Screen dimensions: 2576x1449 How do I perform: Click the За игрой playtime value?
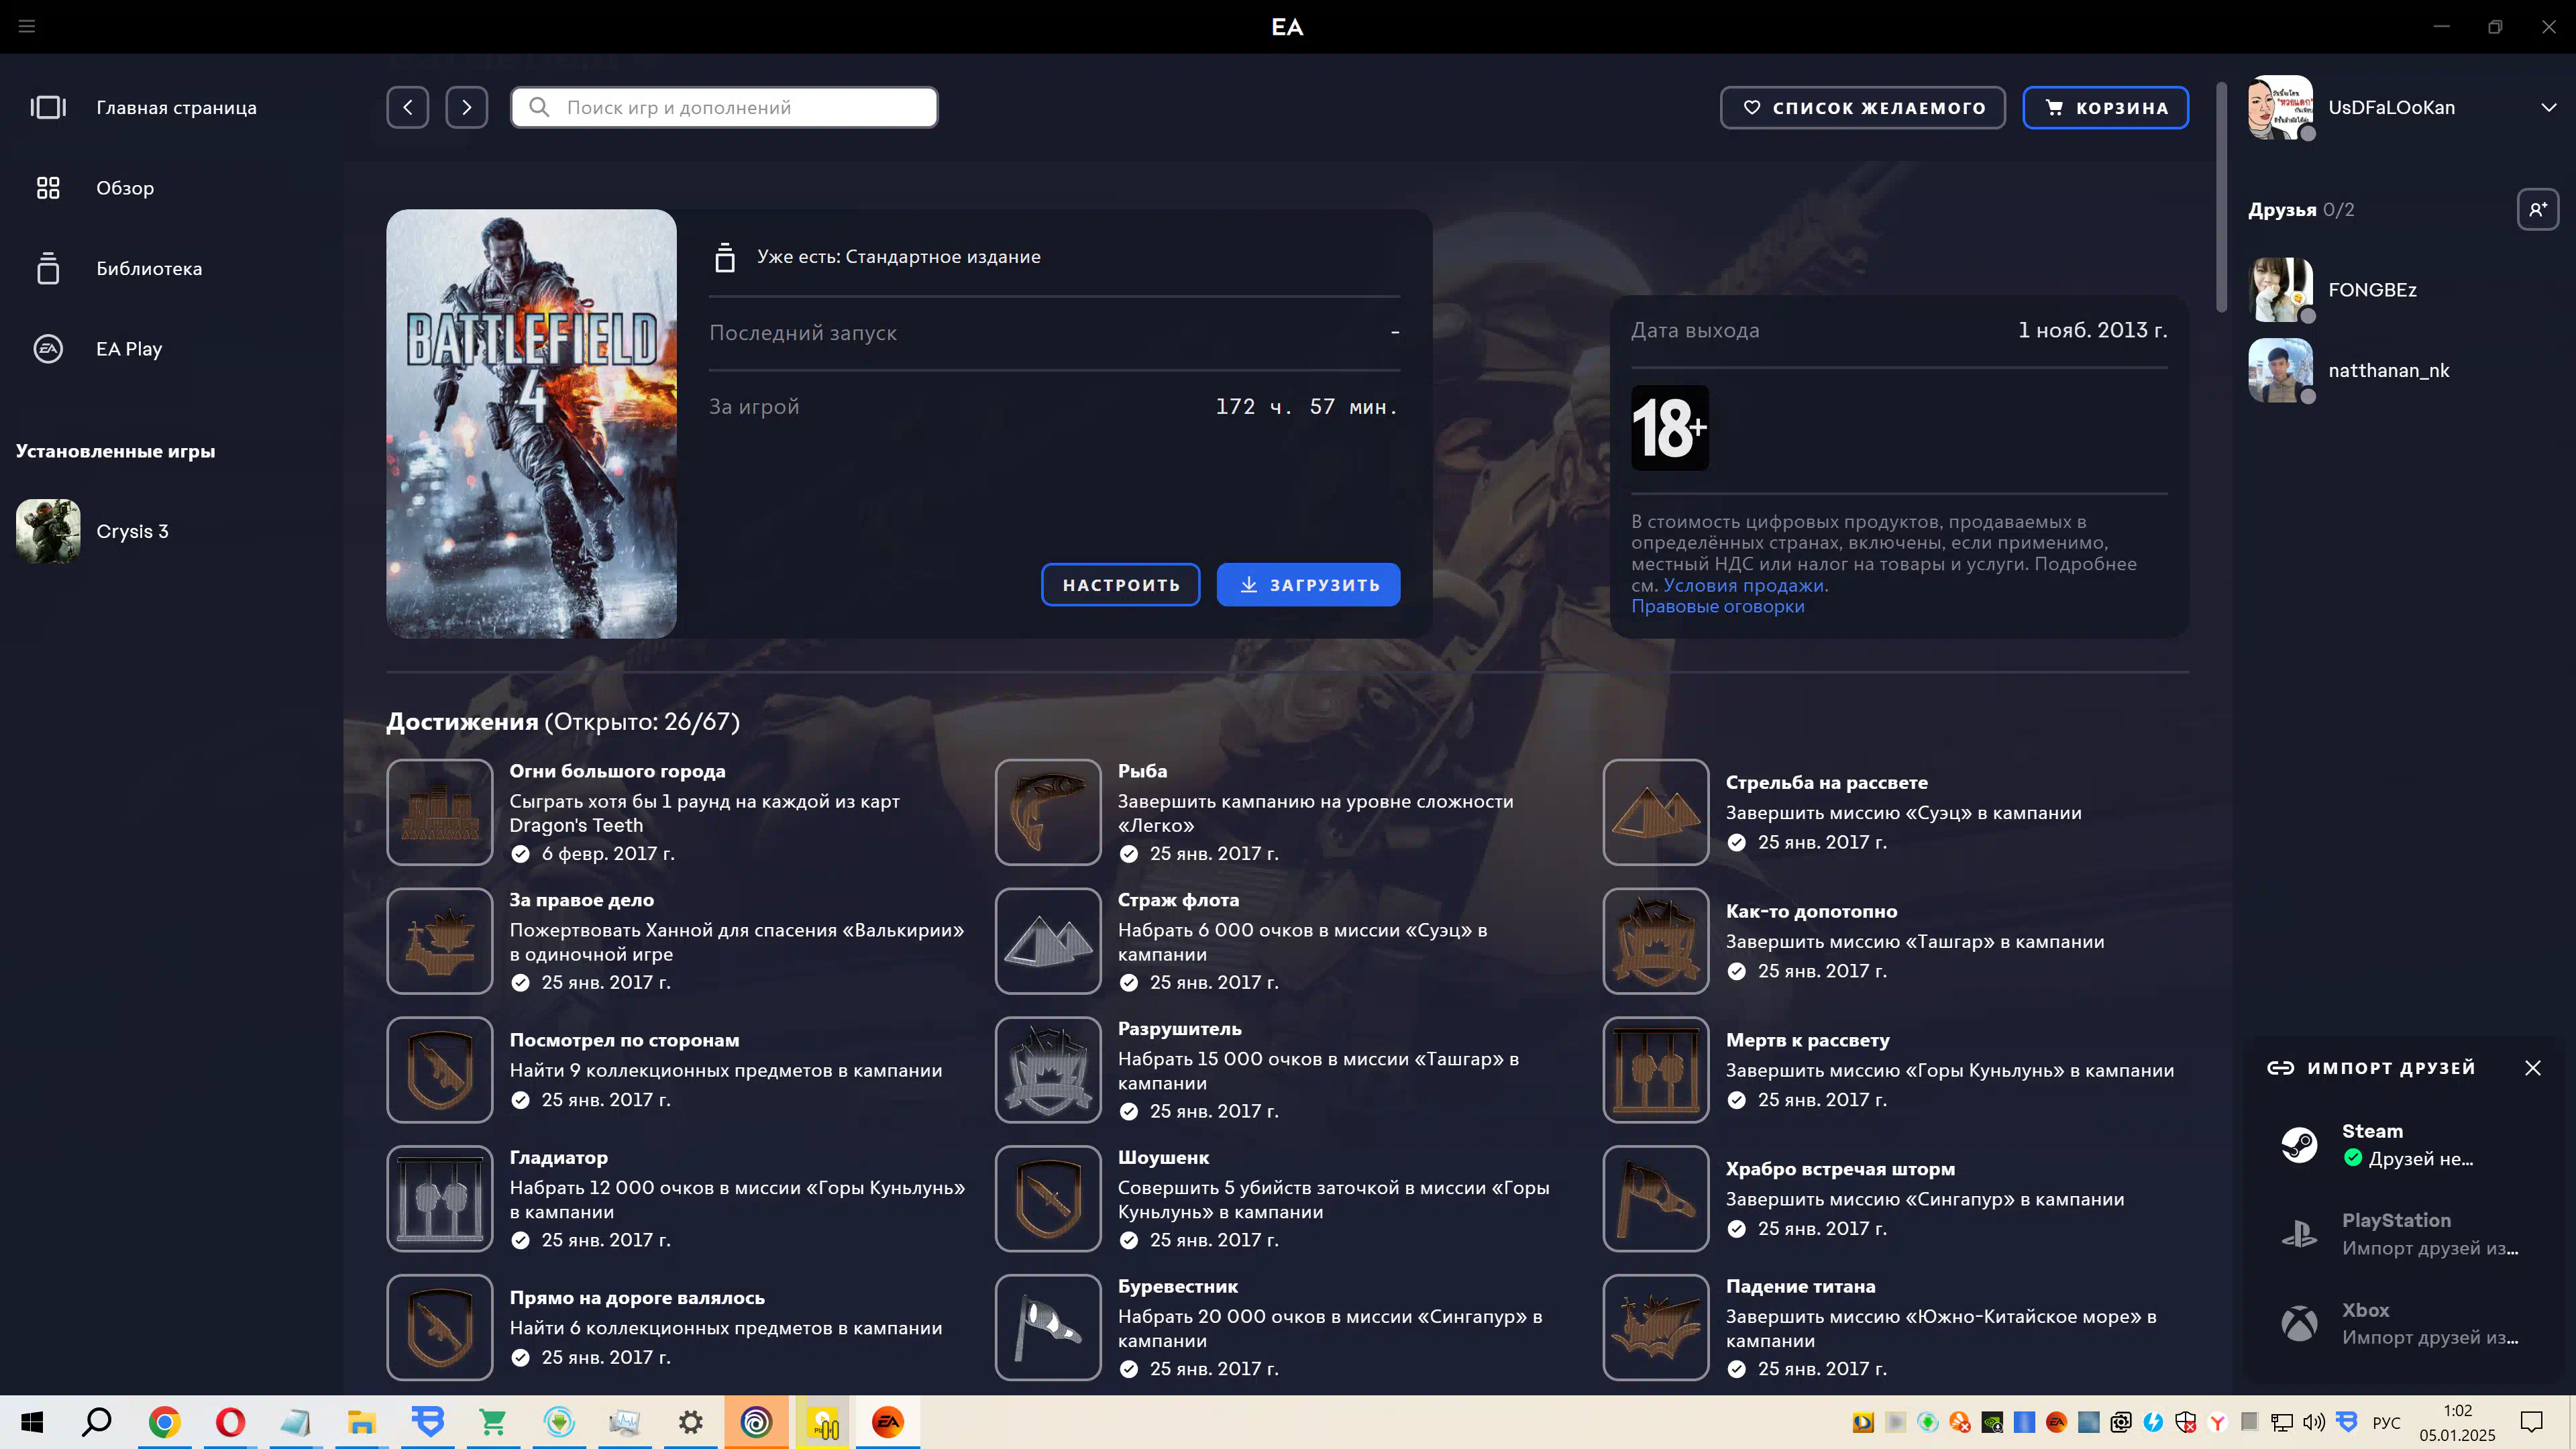coord(1306,407)
